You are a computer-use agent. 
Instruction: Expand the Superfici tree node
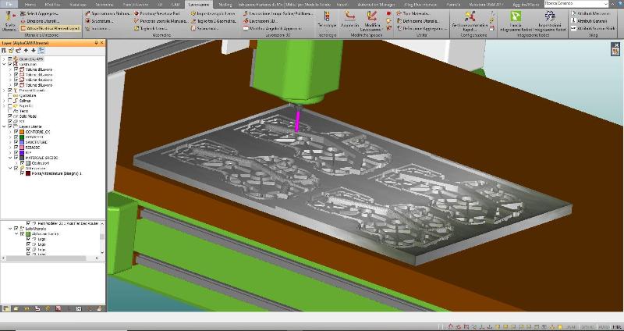[5, 106]
